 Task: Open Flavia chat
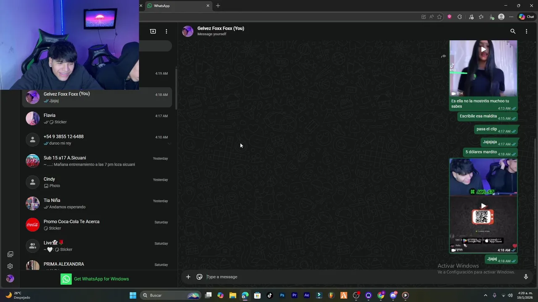[x=97, y=119]
